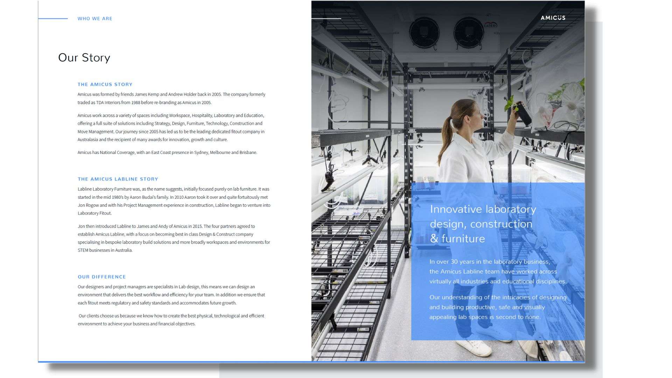Click 'Innovative laboratory design, construction & furniture' headline
The height and width of the screenshot is (378, 672).
point(483,224)
